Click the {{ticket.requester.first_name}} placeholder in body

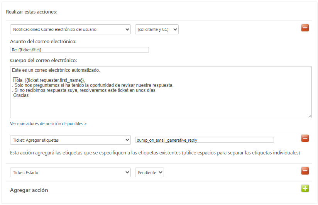(x=56, y=80)
